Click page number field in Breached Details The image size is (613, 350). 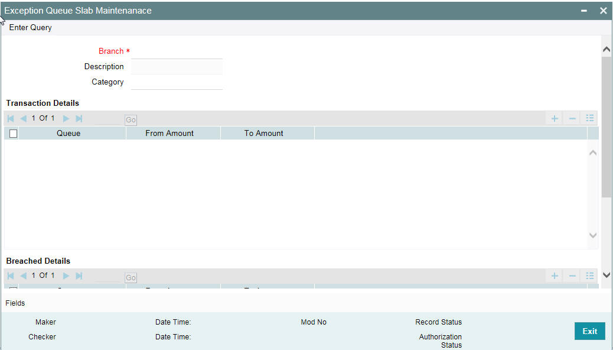tap(107, 277)
